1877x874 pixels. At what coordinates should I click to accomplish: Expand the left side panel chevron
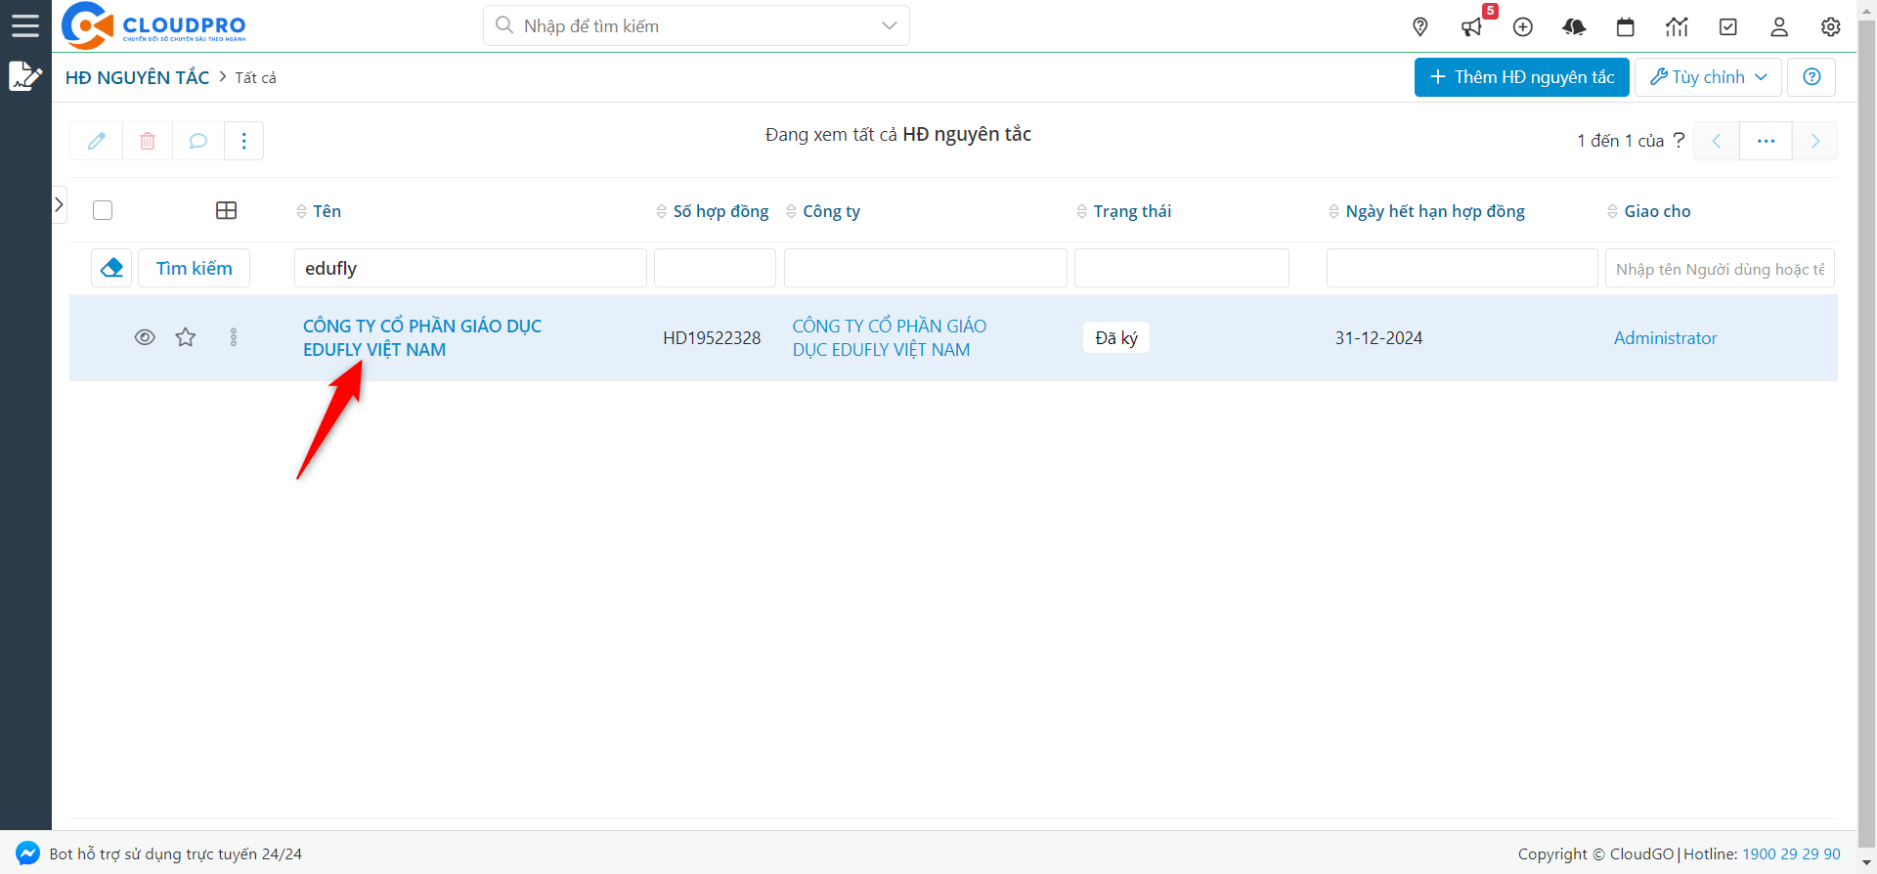coord(59,204)
